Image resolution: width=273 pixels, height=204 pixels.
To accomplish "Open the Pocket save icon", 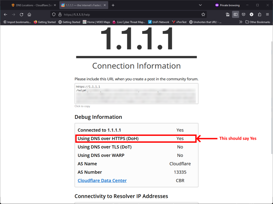I will (244, 15).
